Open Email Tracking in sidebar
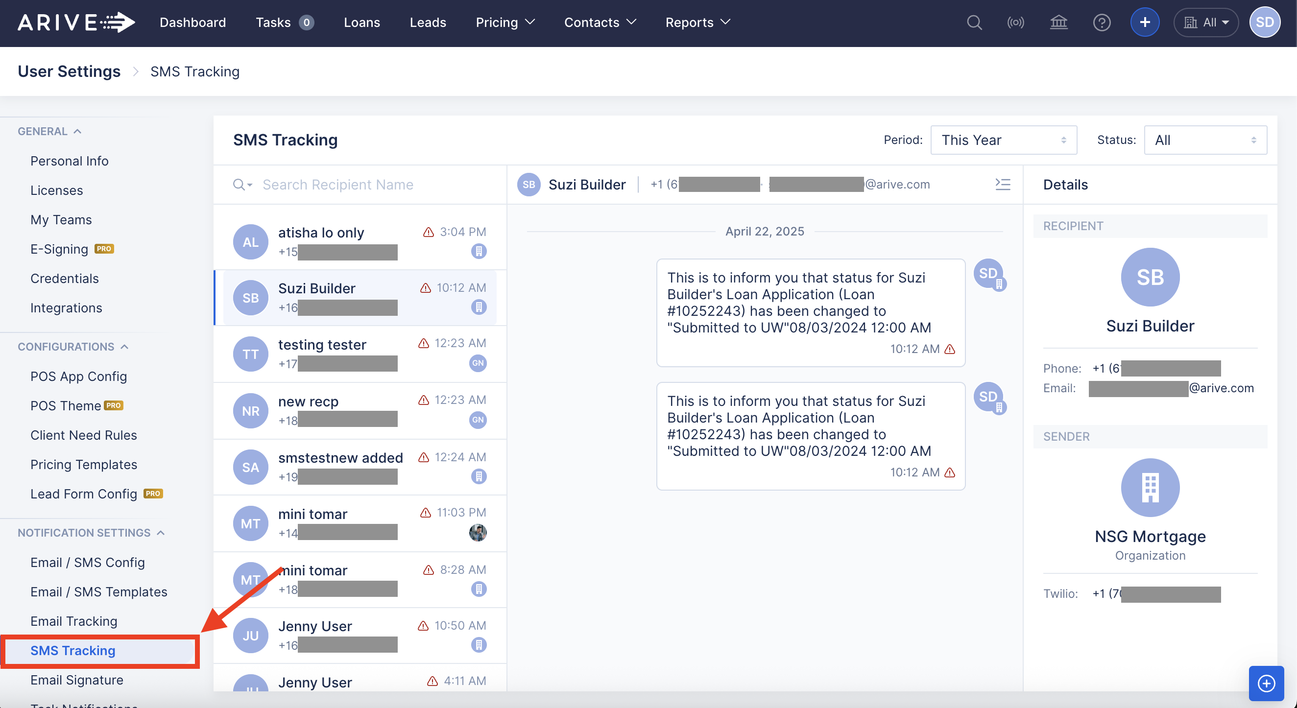The width and height of the screenshot is (1297, 708). [73, 621]
